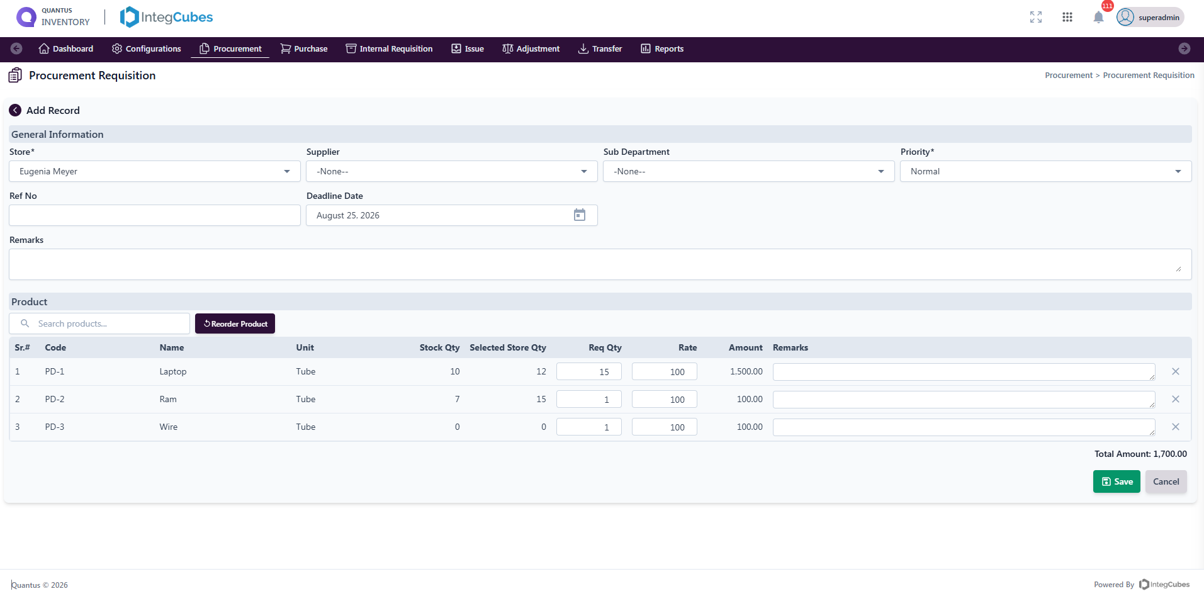
Task: Cancel the record entry
Action: click(1166, 481)
